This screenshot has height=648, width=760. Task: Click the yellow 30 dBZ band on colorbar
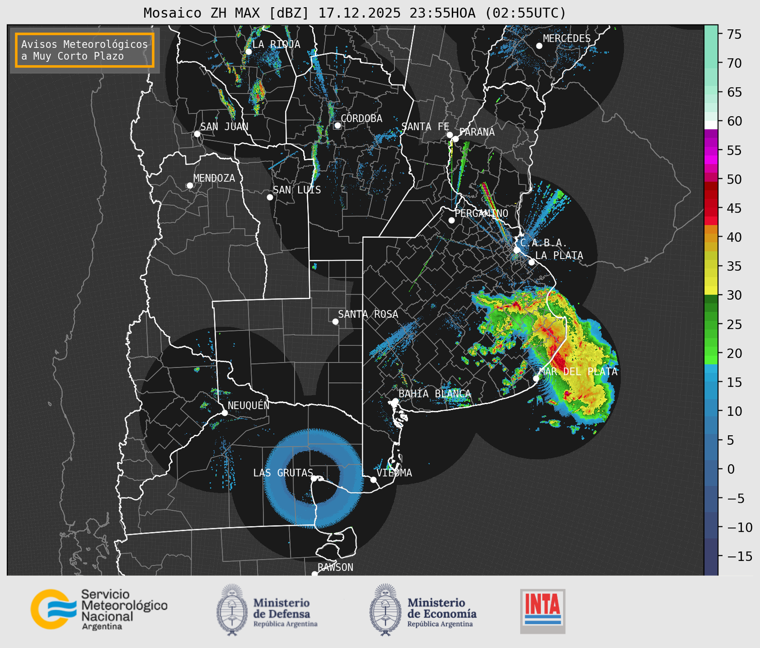click(711, 291)
